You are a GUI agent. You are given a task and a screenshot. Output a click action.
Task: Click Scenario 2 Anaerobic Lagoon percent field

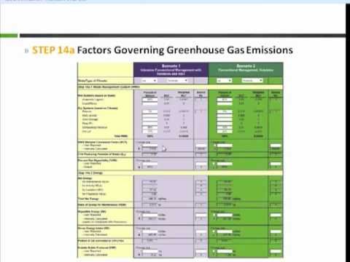[225, 100]
